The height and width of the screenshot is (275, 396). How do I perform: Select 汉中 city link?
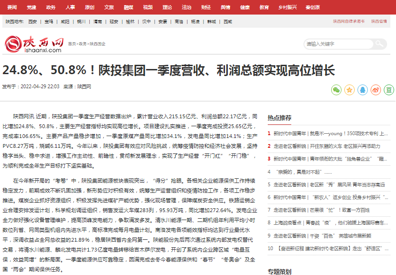147,22
